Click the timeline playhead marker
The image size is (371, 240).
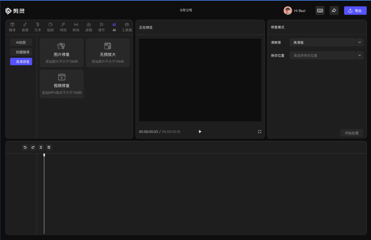click(x=44, y=155)
